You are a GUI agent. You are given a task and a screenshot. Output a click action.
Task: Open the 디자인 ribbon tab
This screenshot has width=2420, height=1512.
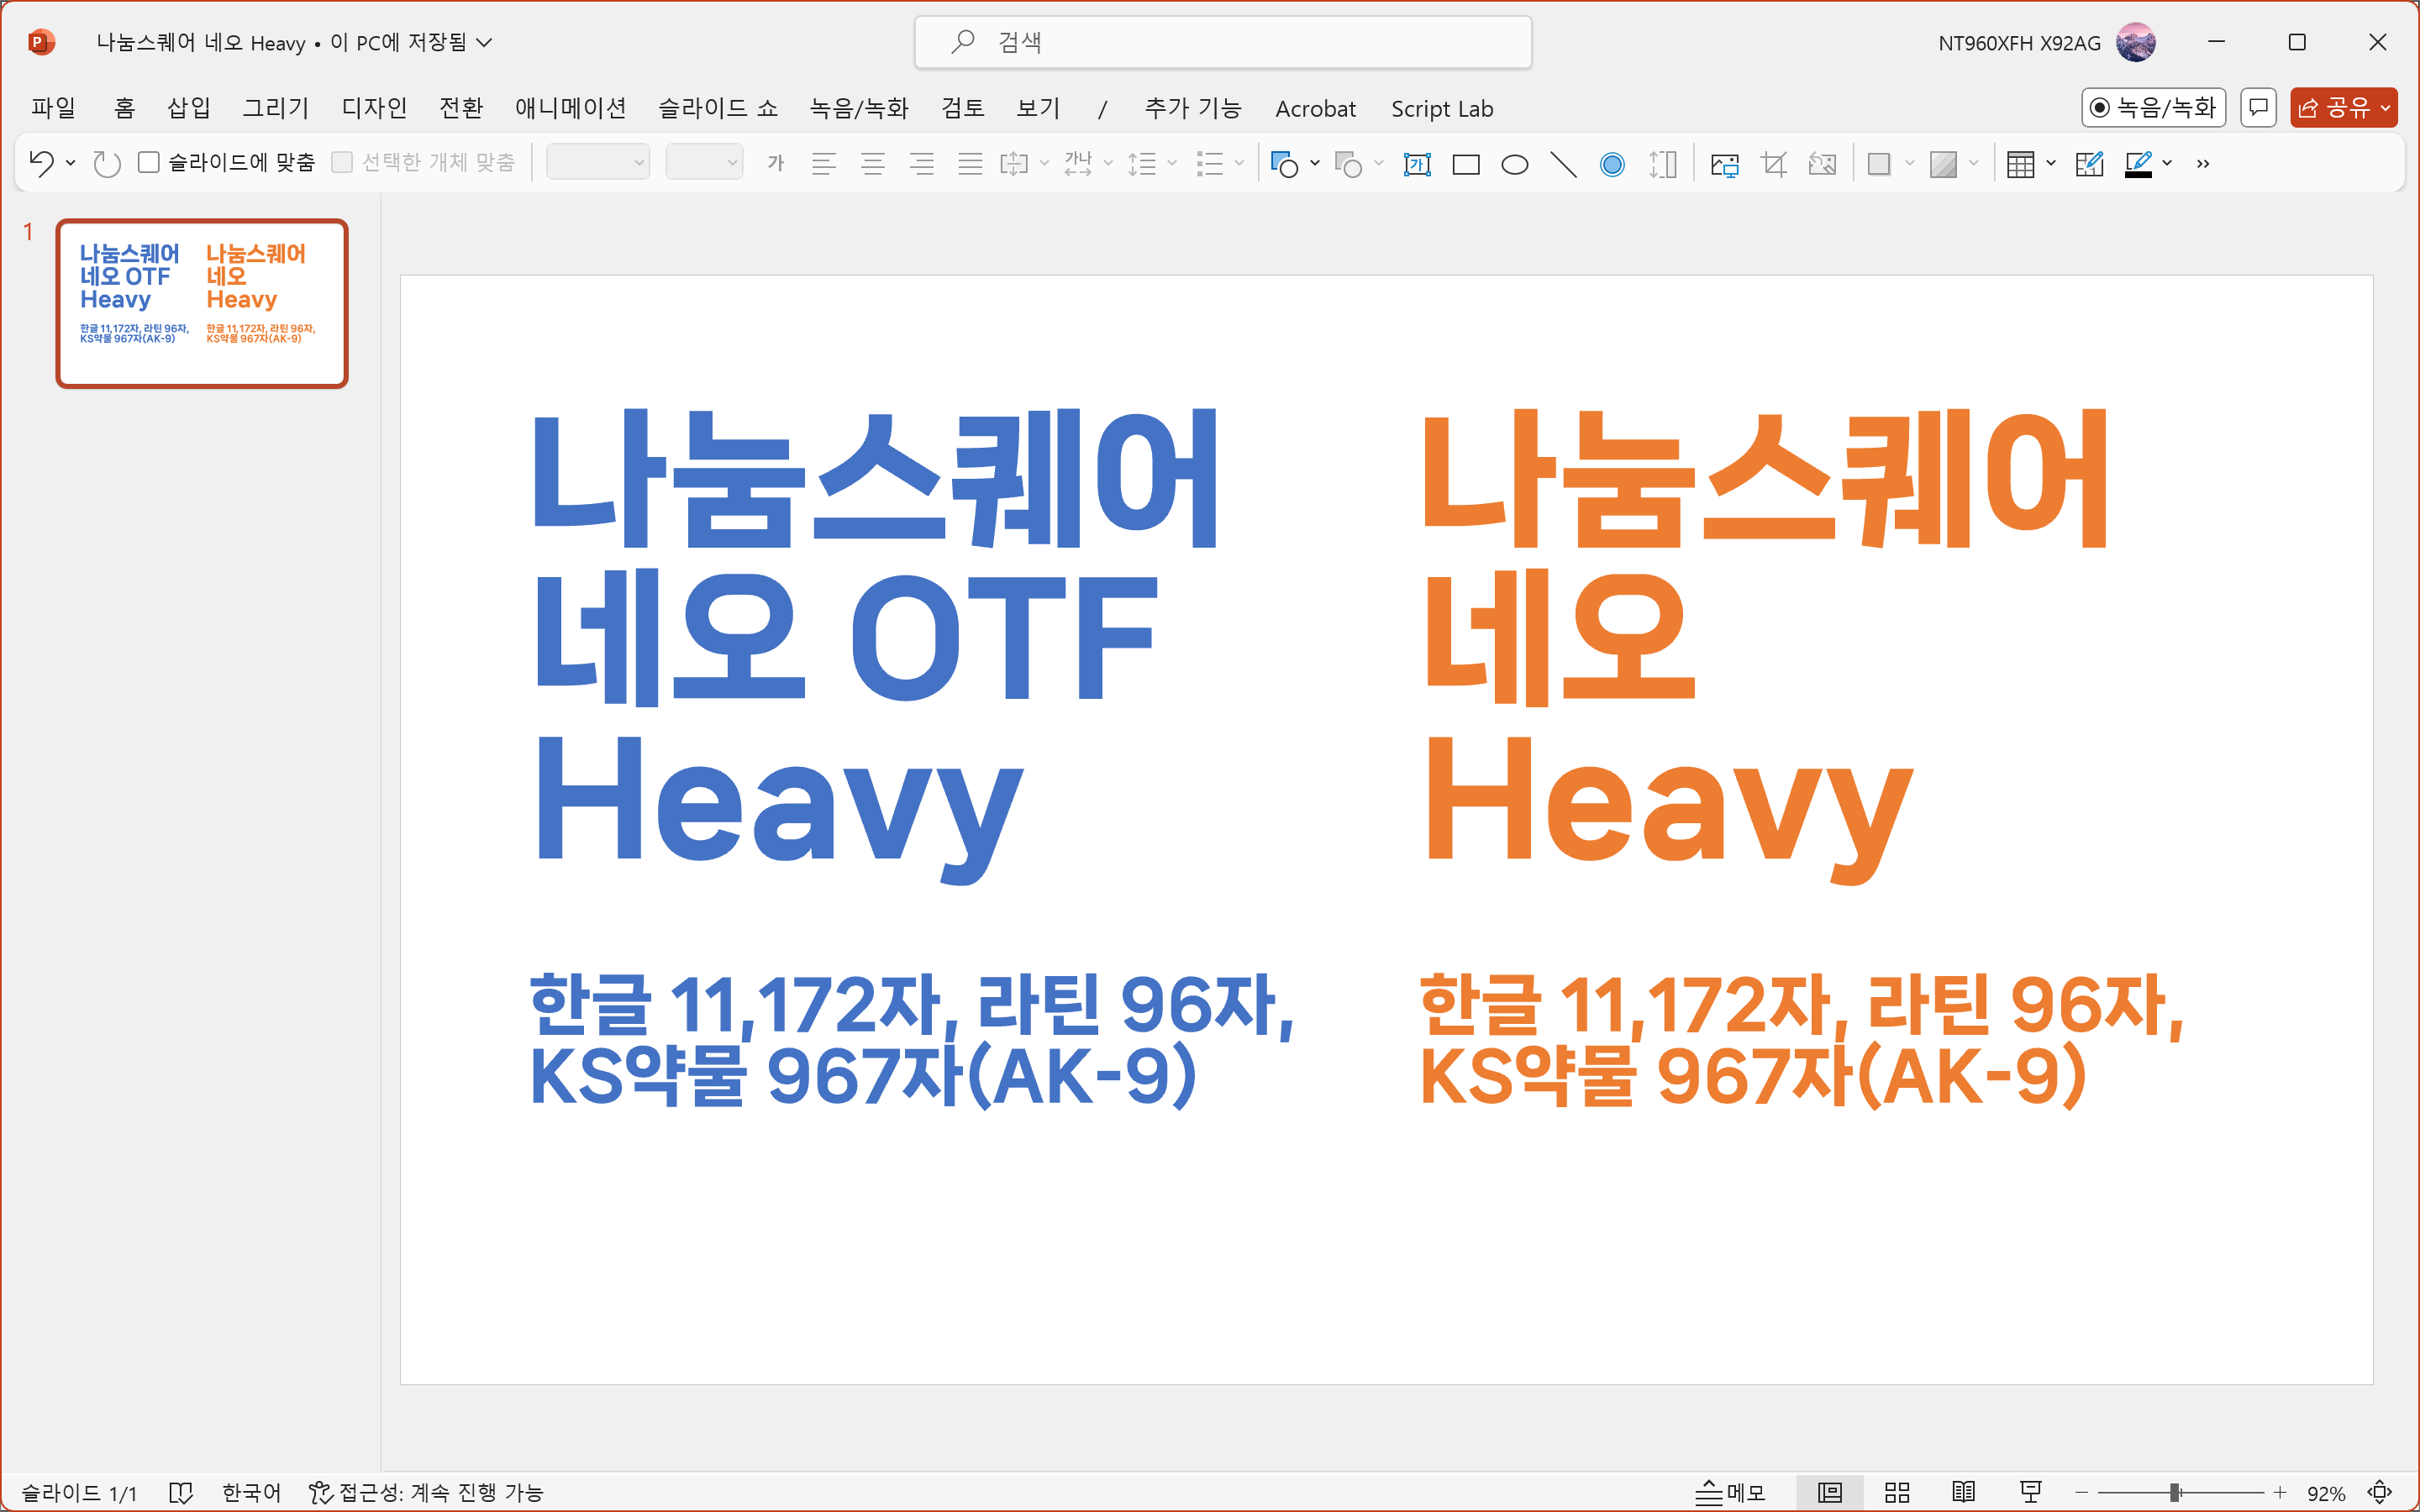coord(374,108)
